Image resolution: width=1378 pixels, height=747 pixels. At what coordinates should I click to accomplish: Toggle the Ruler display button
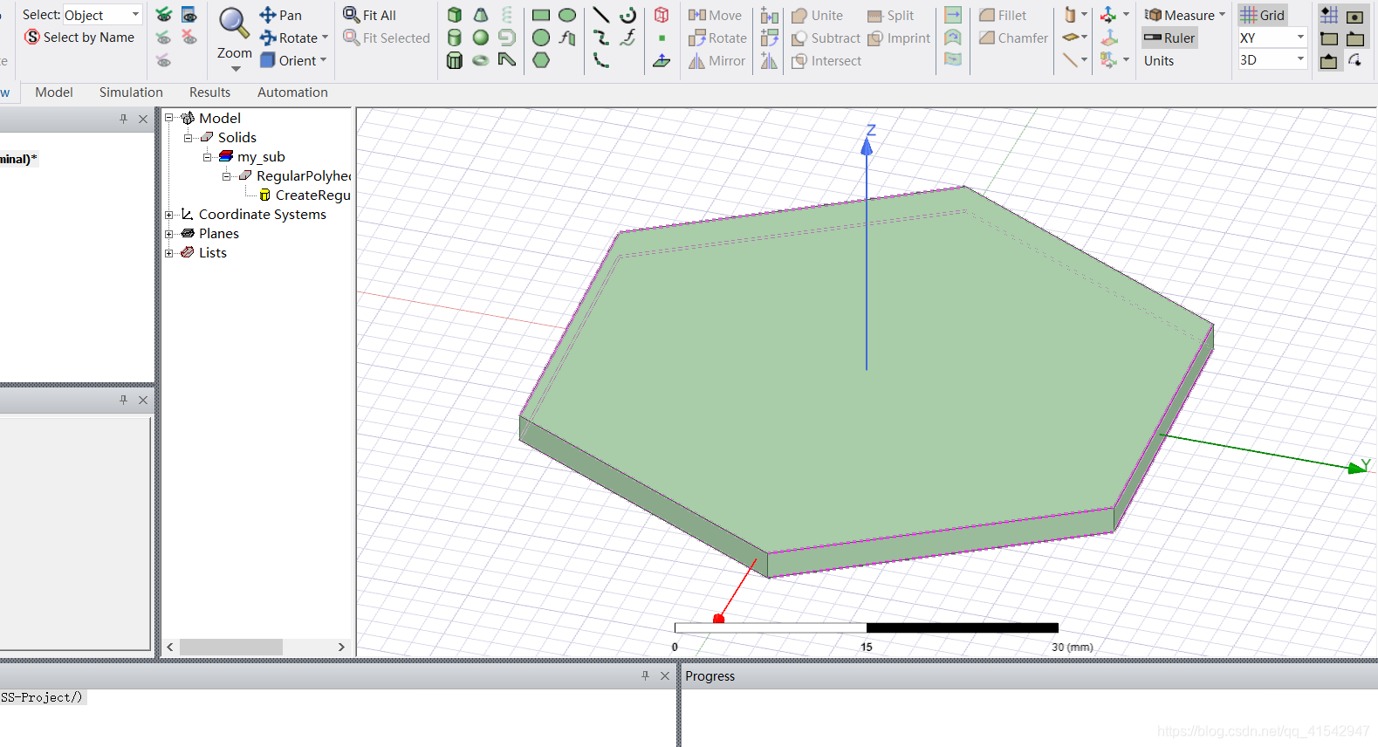[1169, 38]
